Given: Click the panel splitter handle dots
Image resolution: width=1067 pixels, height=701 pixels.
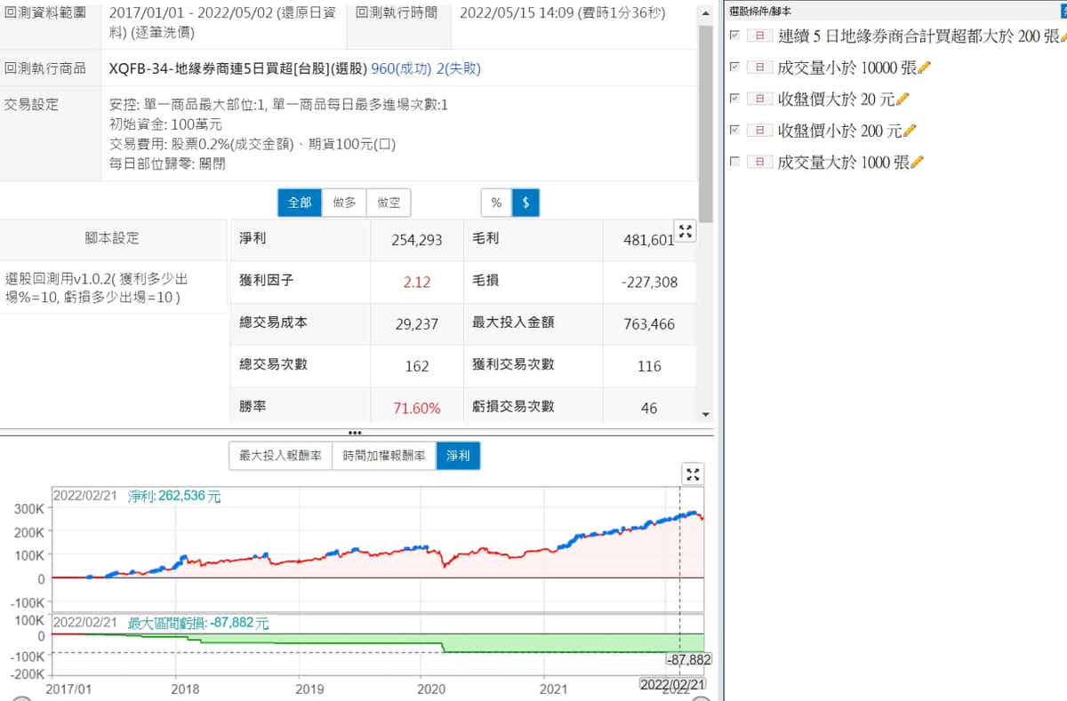Looking at the screenshot, I should click(355, 433).
